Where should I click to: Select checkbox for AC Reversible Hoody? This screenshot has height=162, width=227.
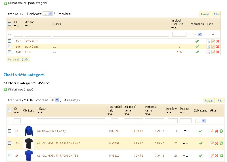click(x=9, y=131)
